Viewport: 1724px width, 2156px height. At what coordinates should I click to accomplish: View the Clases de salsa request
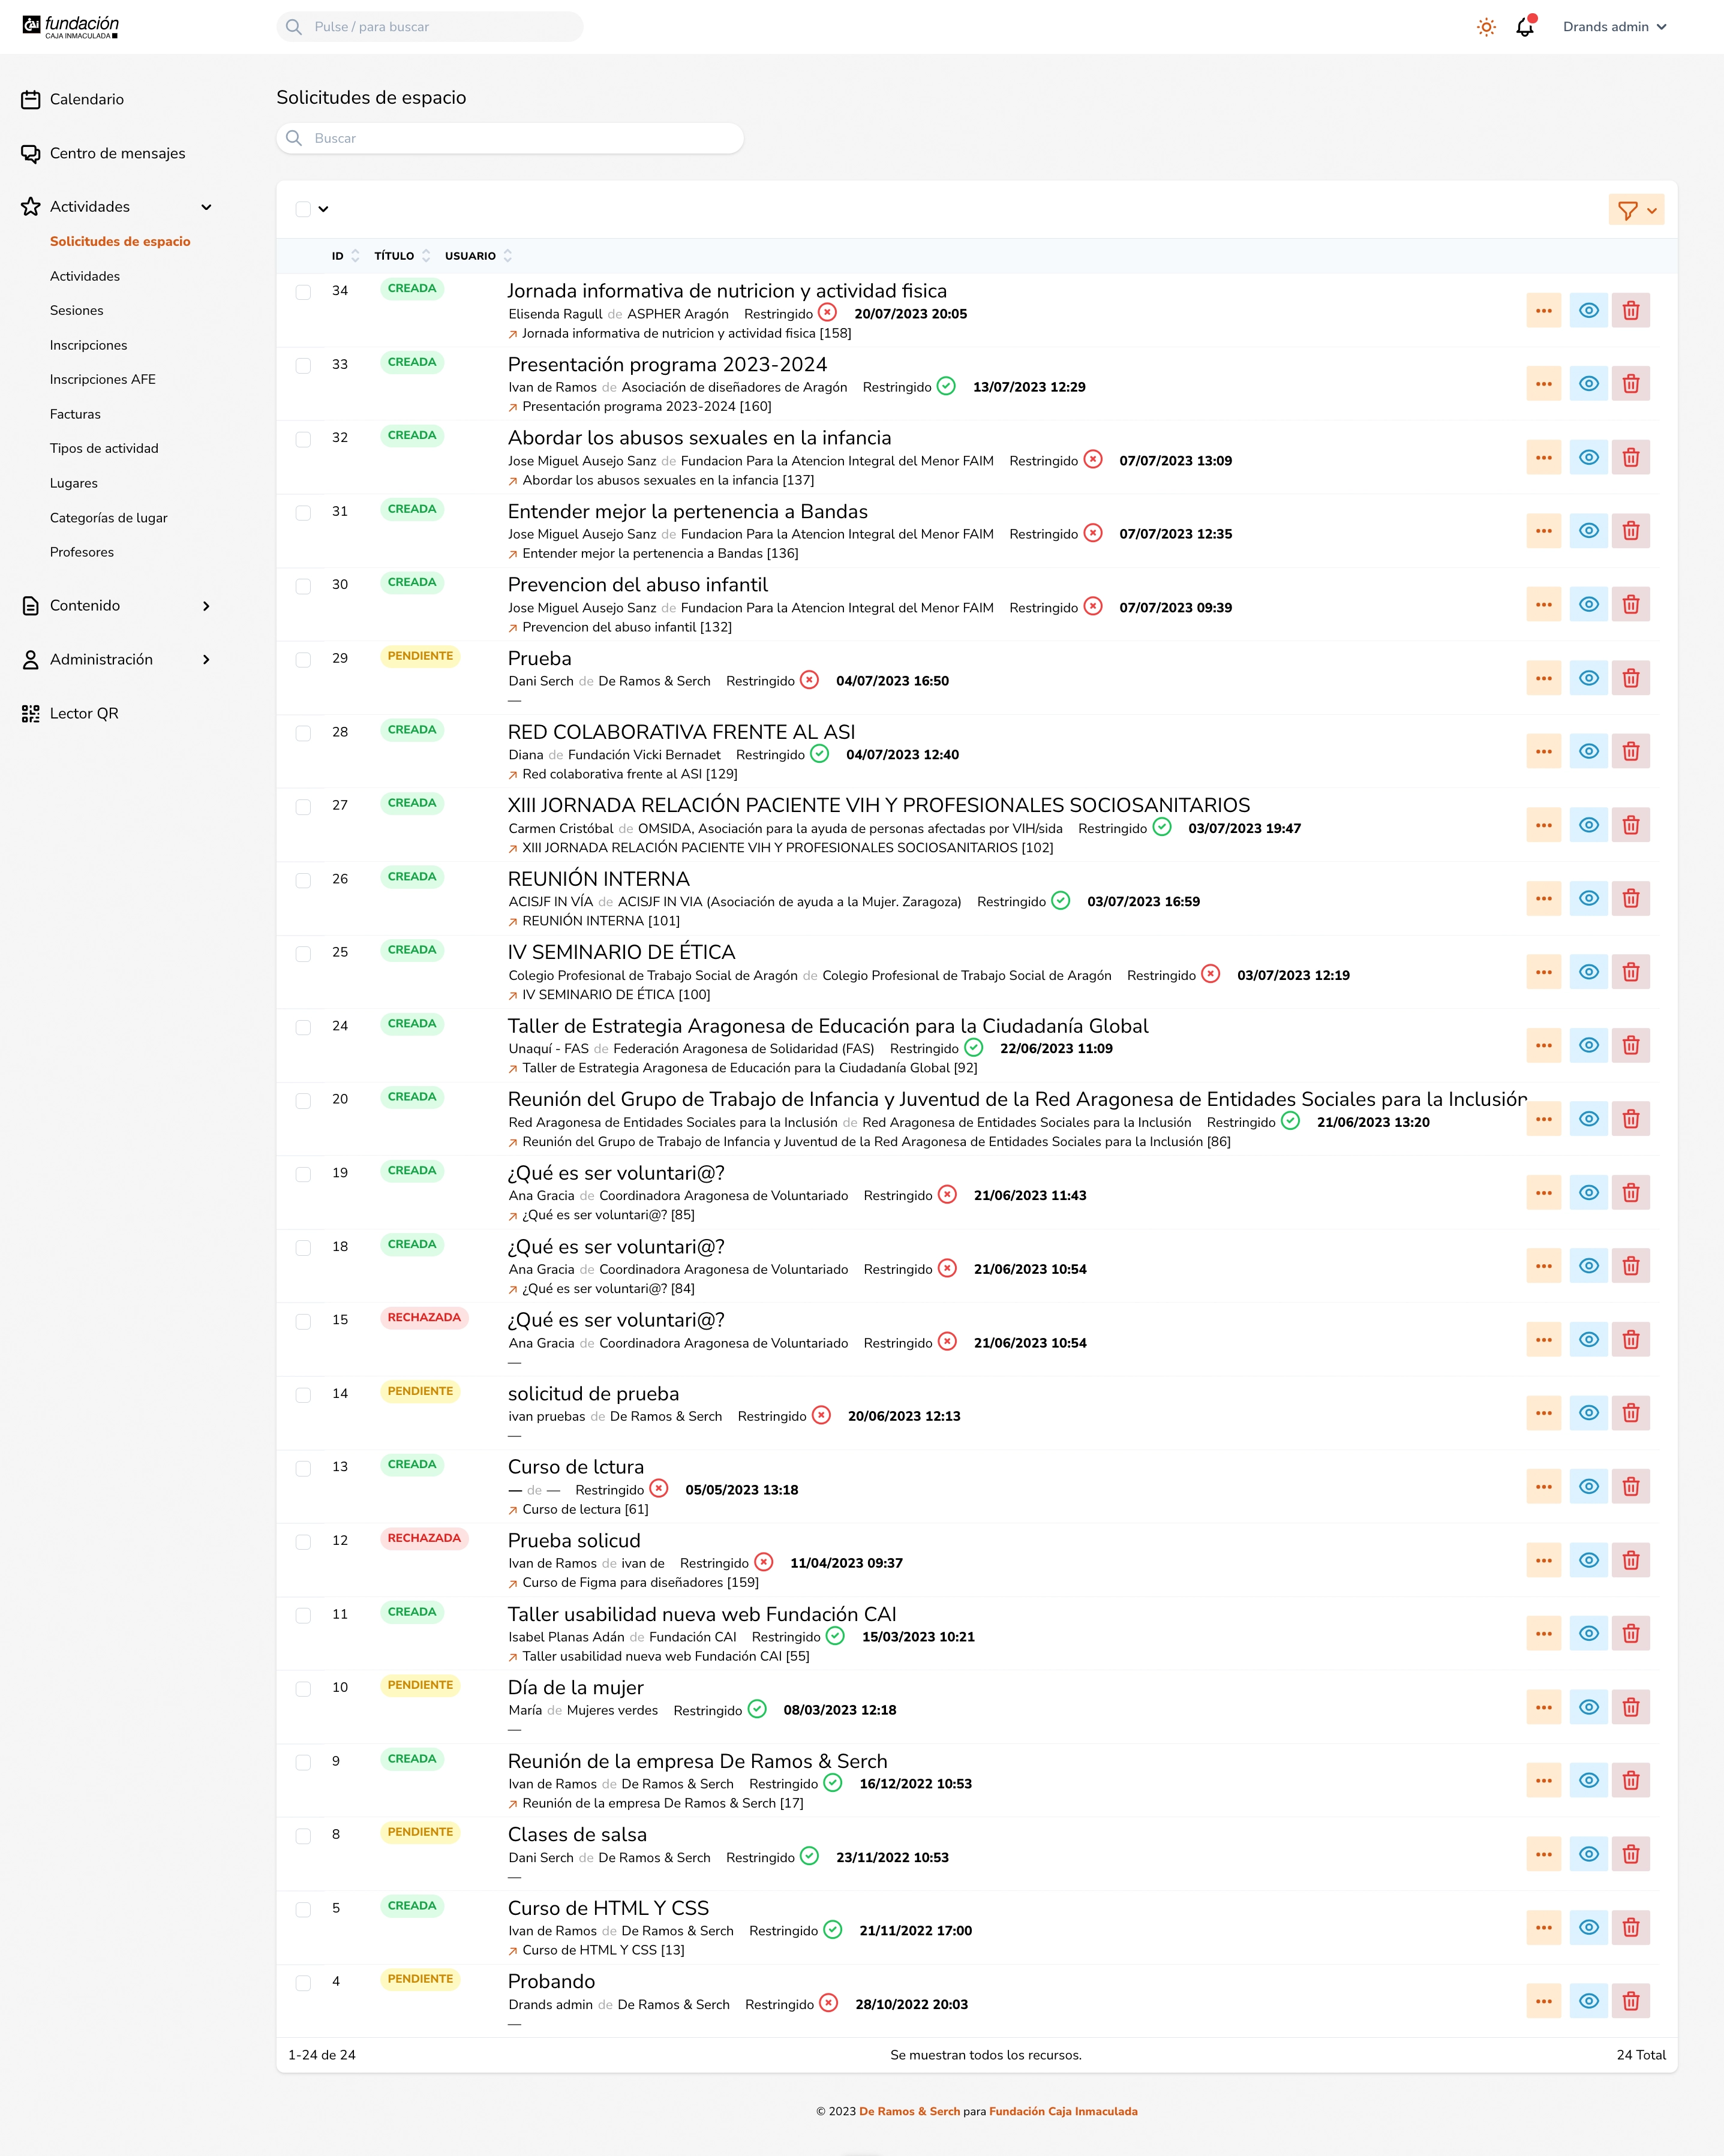pos(1588,1854)
